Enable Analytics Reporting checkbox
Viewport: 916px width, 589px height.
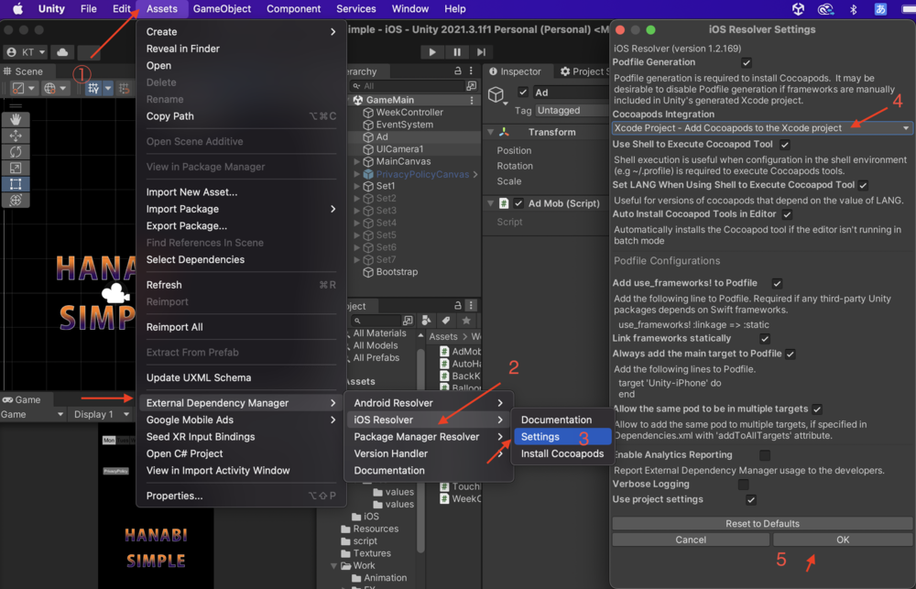coord(764,454)
